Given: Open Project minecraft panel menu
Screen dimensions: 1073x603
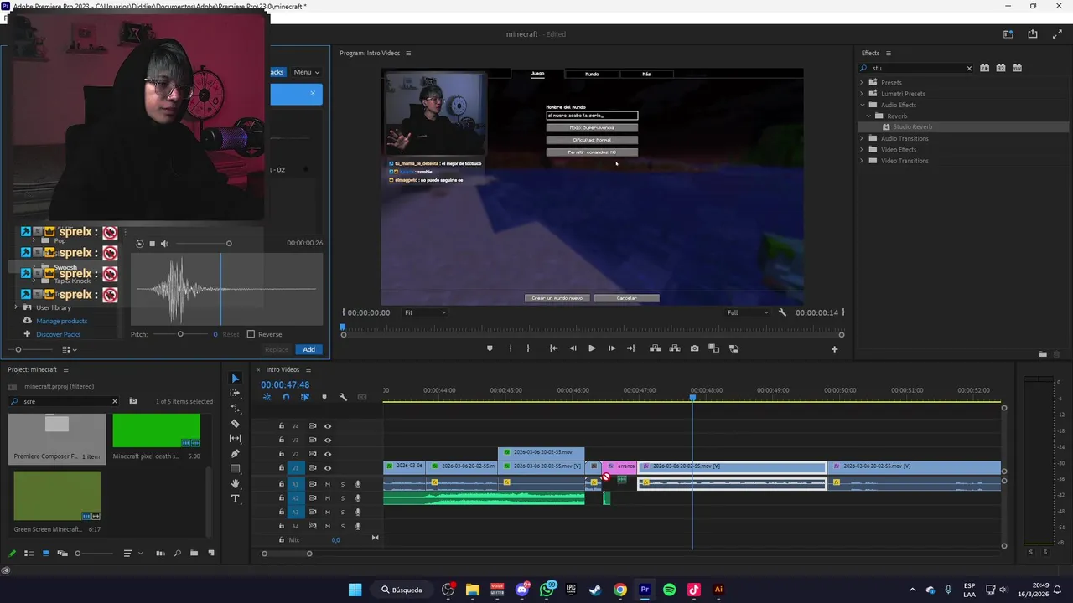Looking at the screenshot, I should (x=65, y=369).
